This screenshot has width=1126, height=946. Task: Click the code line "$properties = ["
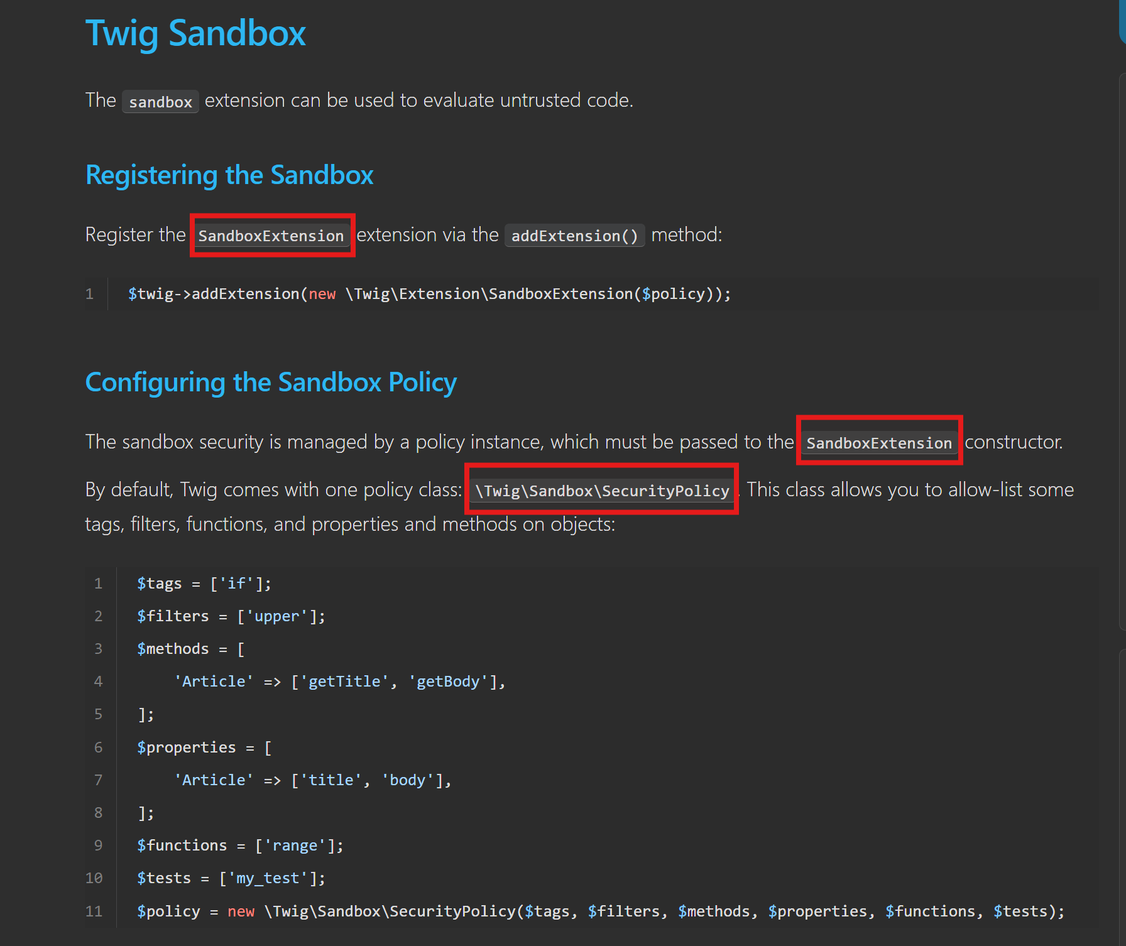click(204, 748)
